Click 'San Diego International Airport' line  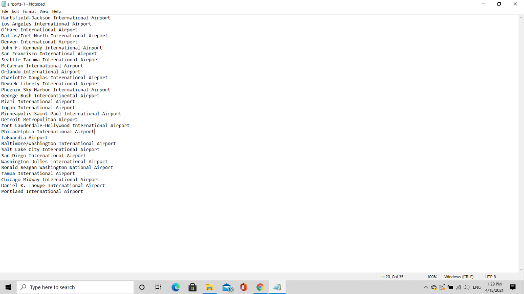coord(43,156)
